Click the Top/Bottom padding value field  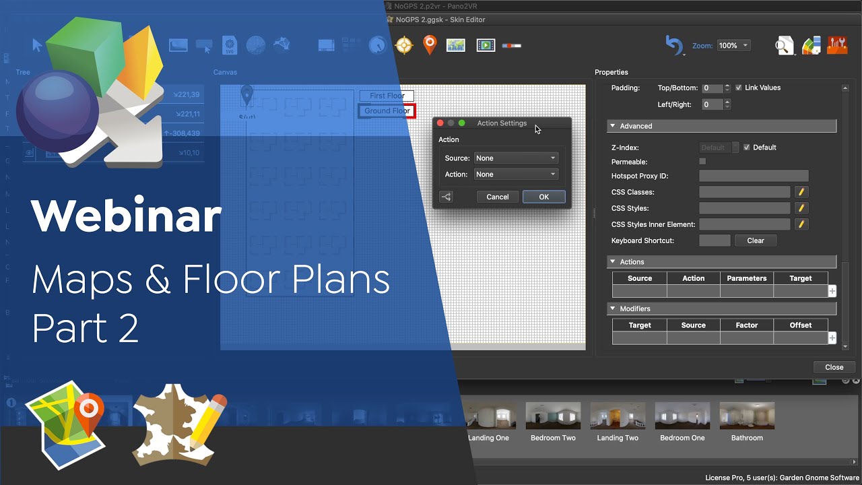(712, 88)
